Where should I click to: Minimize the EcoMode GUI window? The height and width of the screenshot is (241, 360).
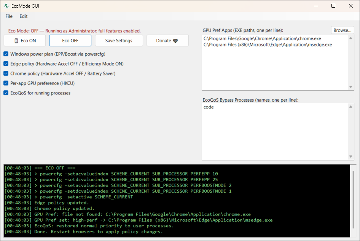click(316, 6)
